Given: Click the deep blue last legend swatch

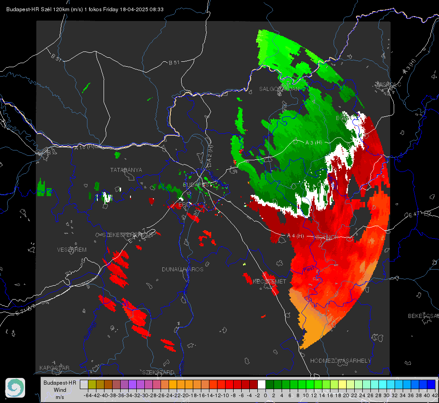Looking at the screenshot, I should pos(431,385).
